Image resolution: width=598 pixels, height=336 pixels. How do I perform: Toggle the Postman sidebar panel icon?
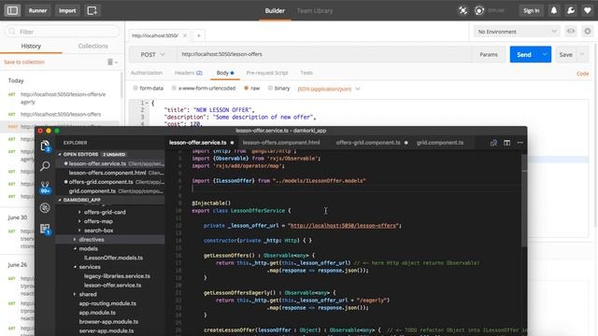pyautogui.click(x=12, y=10)
